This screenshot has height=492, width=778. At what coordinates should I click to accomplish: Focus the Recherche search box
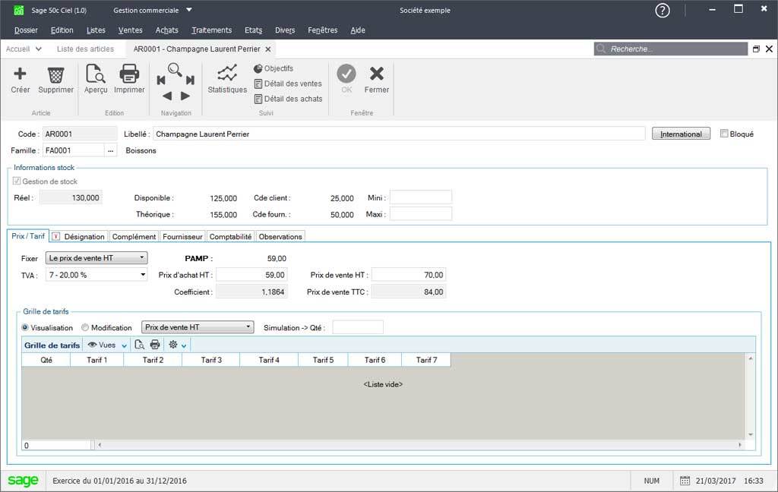click(x=670, y=49)
